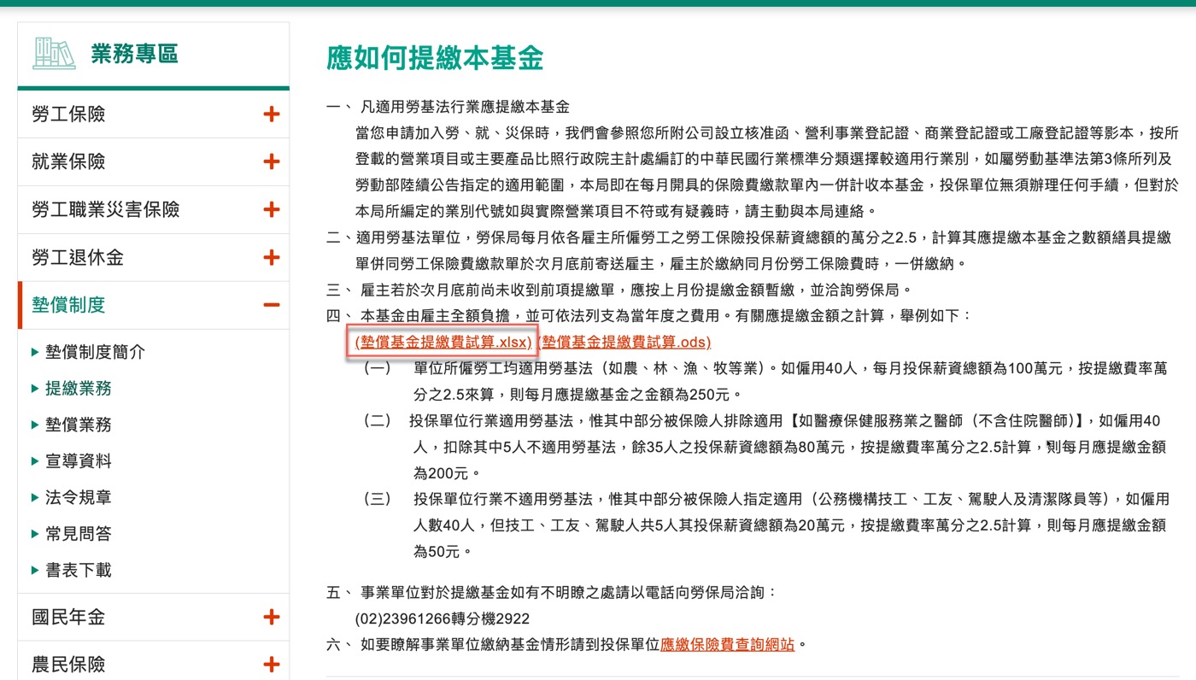
Task: Click the 應如何提繳本基金 page title
Action: click(x=435, y=58)
